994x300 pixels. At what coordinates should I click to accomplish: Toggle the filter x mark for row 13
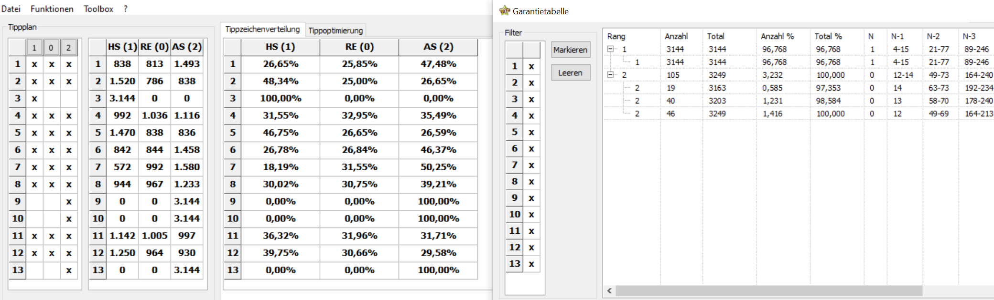point(531,264)
